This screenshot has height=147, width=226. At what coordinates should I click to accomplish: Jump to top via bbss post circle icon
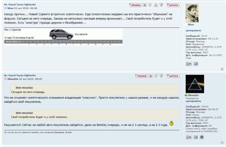[x=222, y=69]
